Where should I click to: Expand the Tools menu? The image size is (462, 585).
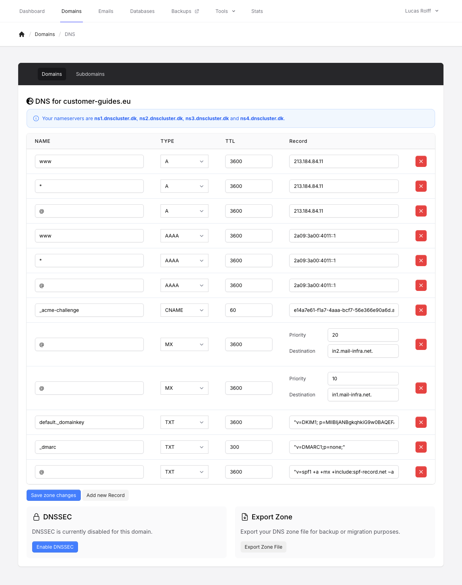225,11
